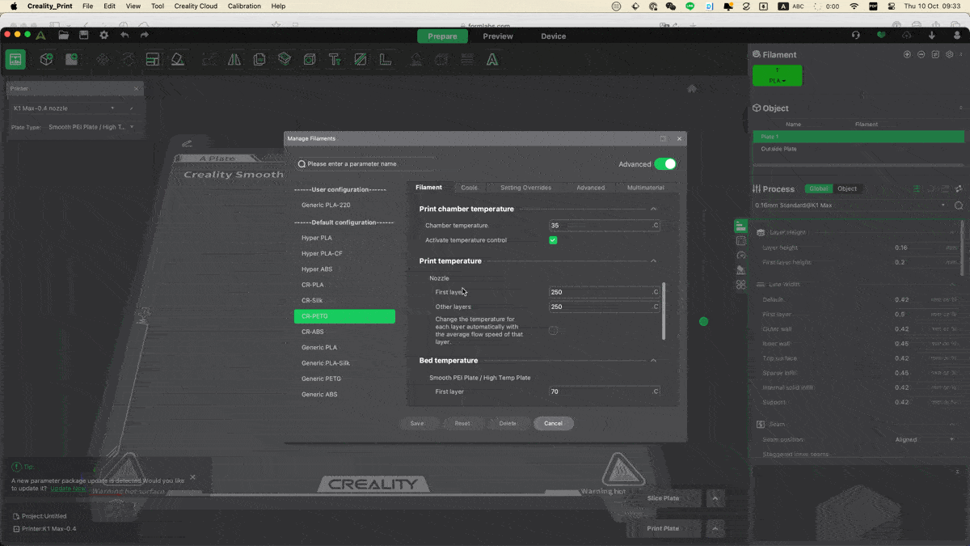Screen dimensions: 970x546
Task: Click the open folder icon in top toolbar
Action: click(63, 36)
